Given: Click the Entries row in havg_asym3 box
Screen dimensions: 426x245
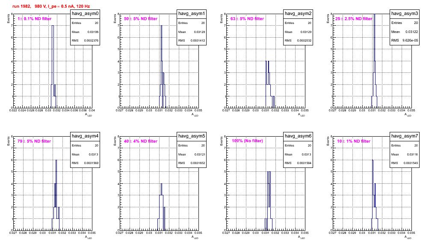Looking at the screenshot, I should [x=405, y=23].
